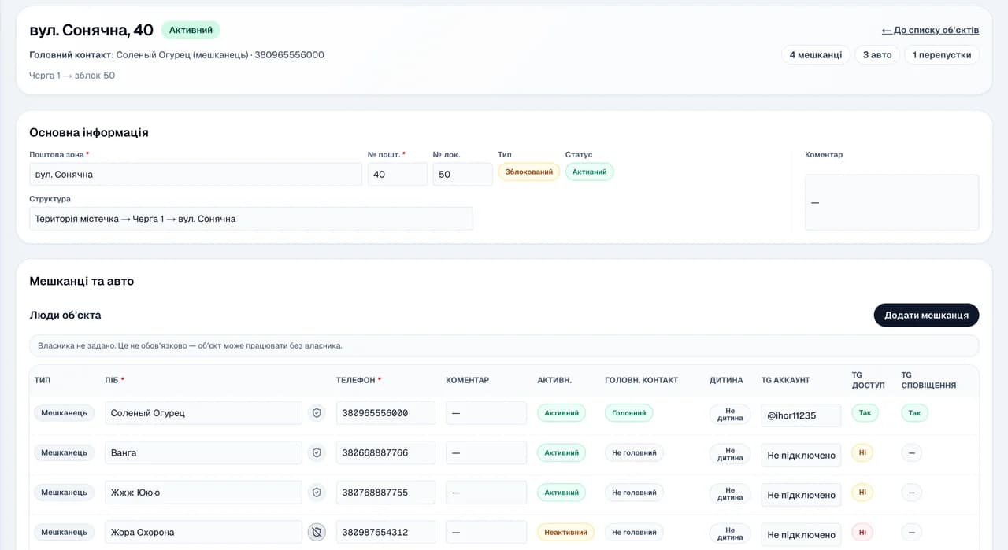
Task: Edit the ПІБ field Соленый Огурец
Action: (x=203, y=413)
